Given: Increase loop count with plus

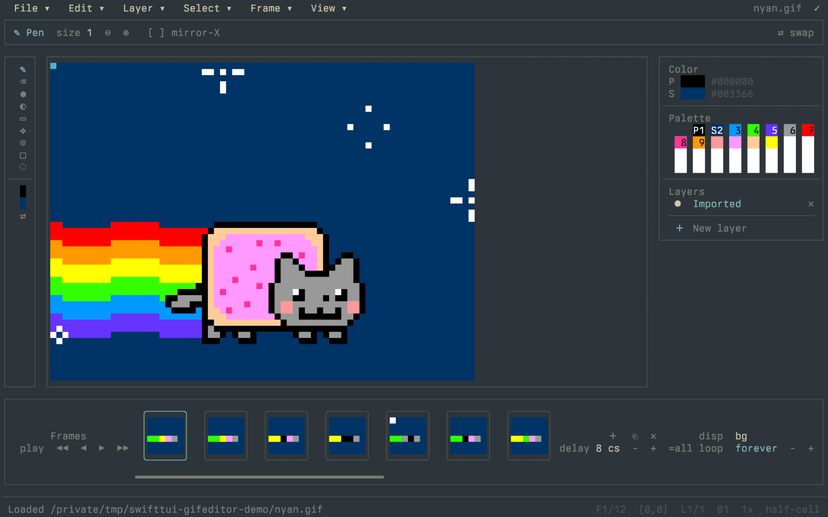Looking at the screenshot, I should click(x=811, y=448).
